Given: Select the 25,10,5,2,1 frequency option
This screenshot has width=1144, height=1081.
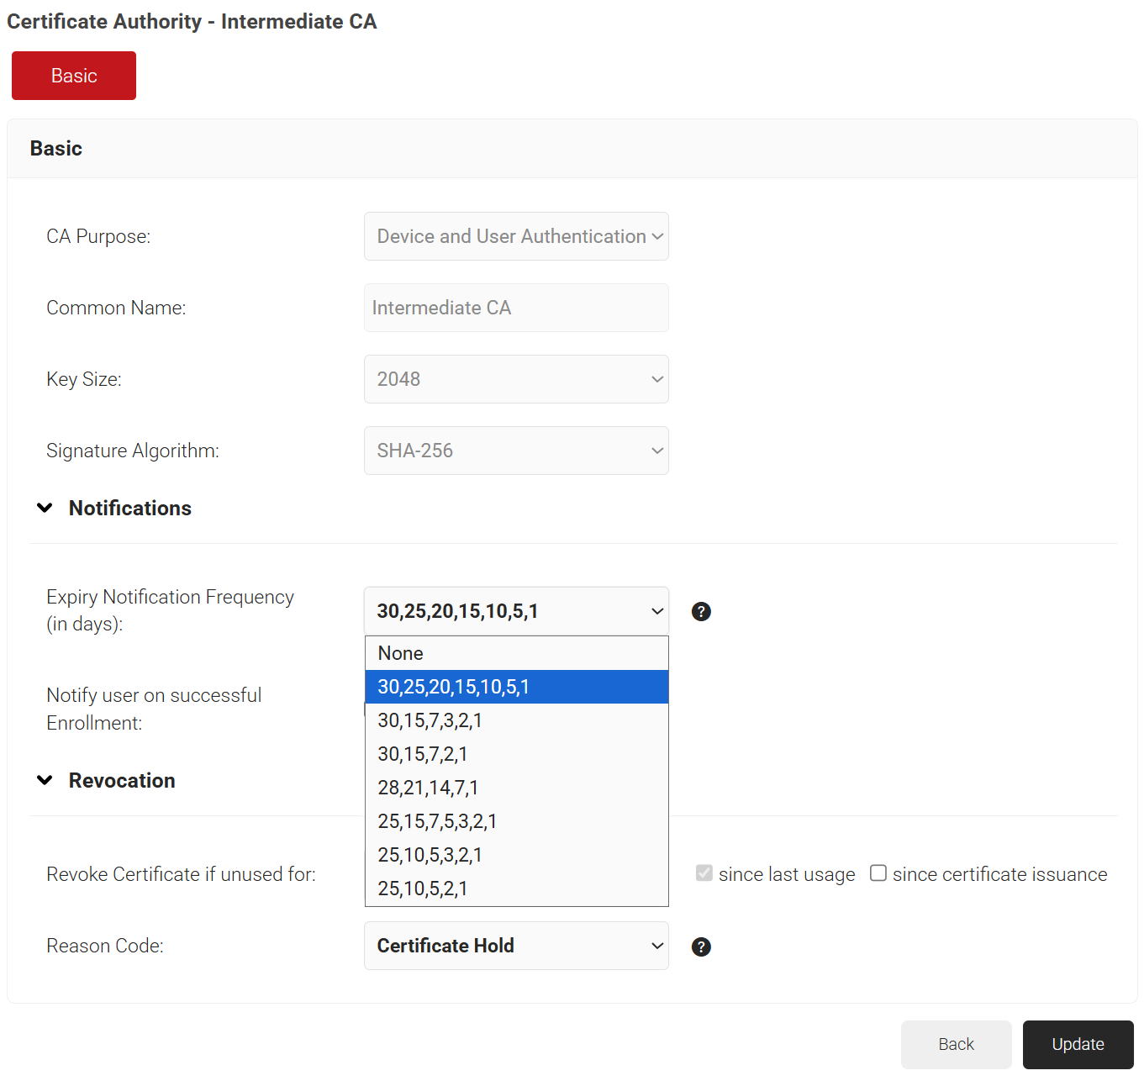Looking at the screenshot, I should pyautogui.click(x=516, y=889).
